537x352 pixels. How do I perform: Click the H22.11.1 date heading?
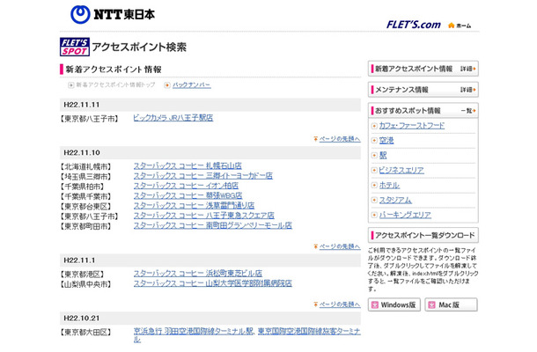click(79, 260)
